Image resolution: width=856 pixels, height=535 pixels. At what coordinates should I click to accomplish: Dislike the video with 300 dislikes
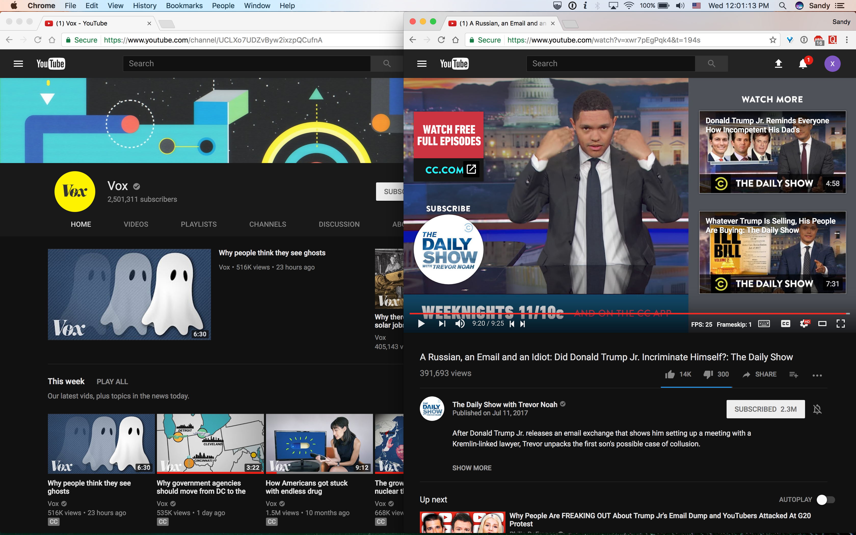click(716, 374)
